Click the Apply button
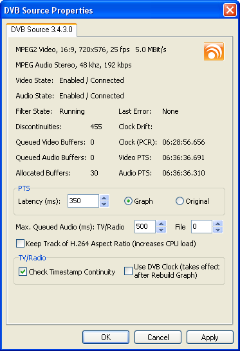The width and height of the screenshot is (240, 351). click(210, 337)
